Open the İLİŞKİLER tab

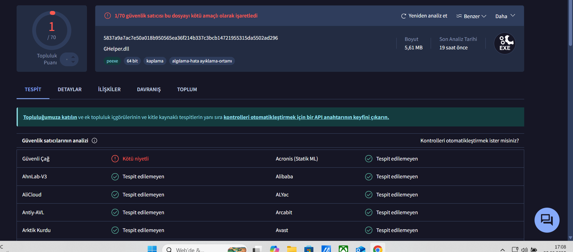(109, 89)
